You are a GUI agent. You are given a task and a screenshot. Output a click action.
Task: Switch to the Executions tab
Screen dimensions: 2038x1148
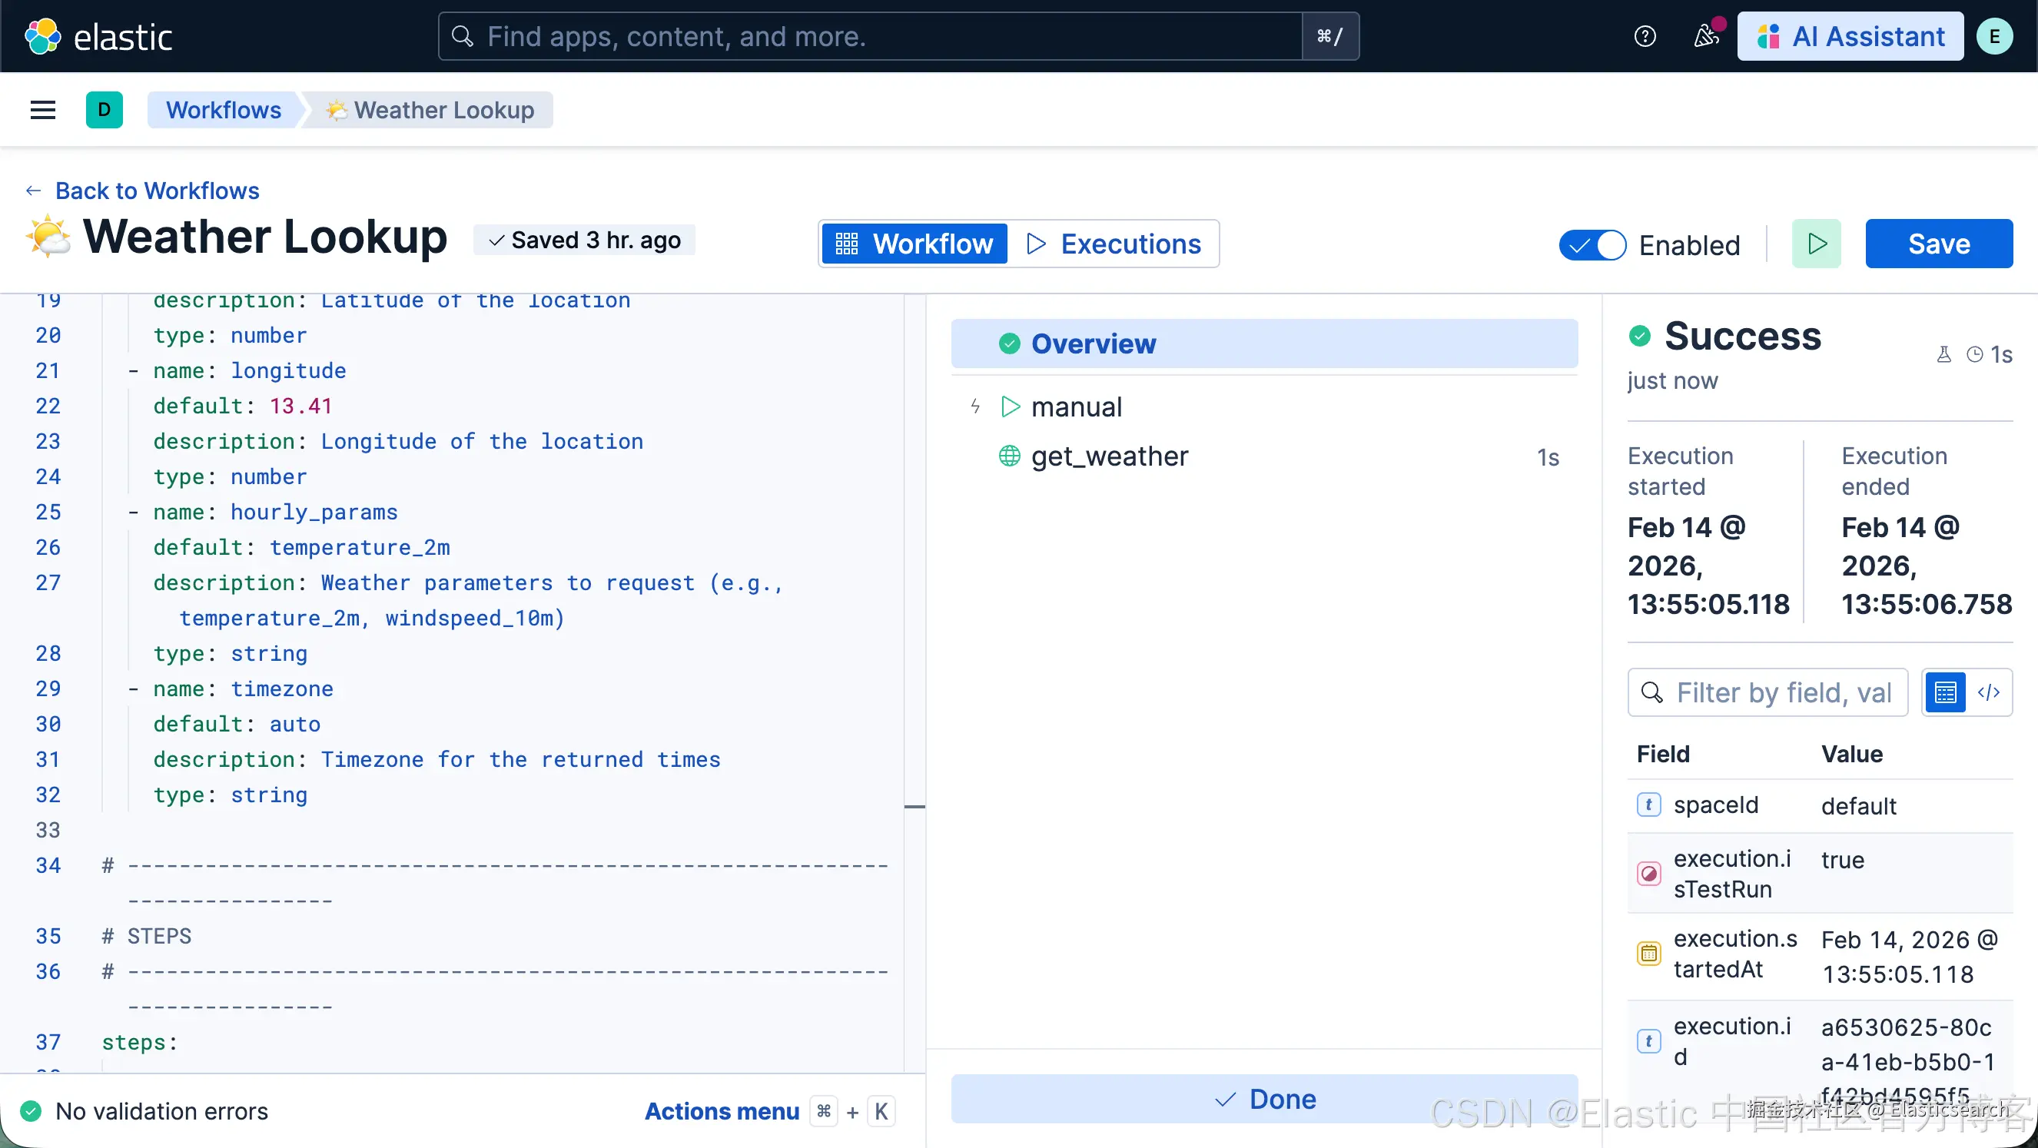1114,244
